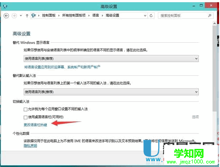Click the 高级设置 page heading
This screenshot has height=167, width=220.
[22, 34]
